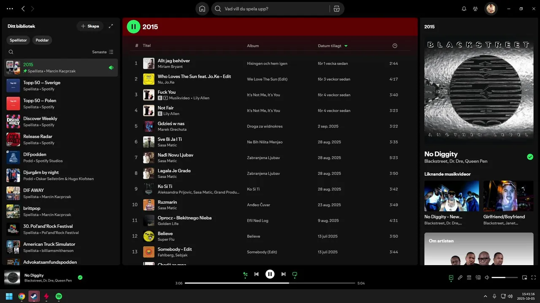Open the Windows Start menu
The height and width of the screenshot is (303, 540).
click(x=9, y=296)
